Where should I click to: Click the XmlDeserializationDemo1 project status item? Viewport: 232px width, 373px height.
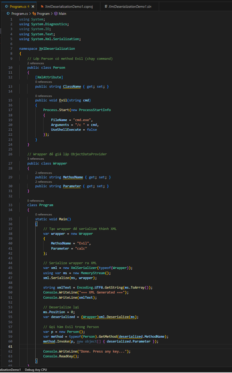(10, 370)
